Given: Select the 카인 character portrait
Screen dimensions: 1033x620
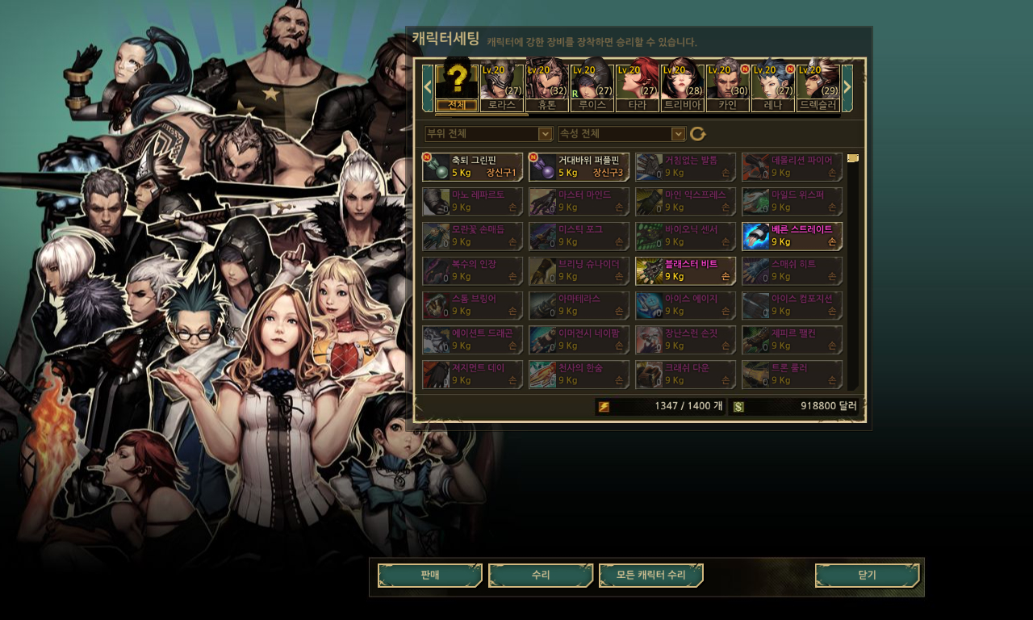Looking at the screenshot, I should 728,82.
